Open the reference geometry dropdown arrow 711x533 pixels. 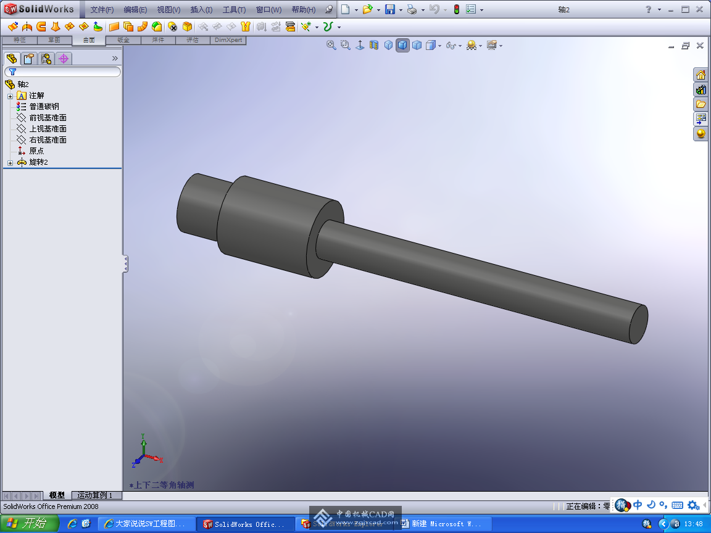pos(317,27)
